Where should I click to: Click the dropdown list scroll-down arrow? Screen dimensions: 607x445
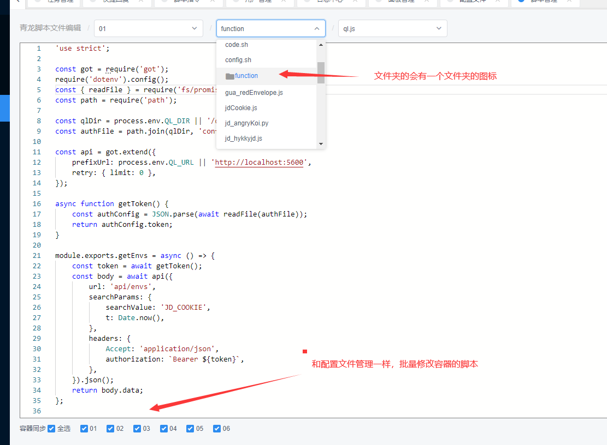(321, 144)
